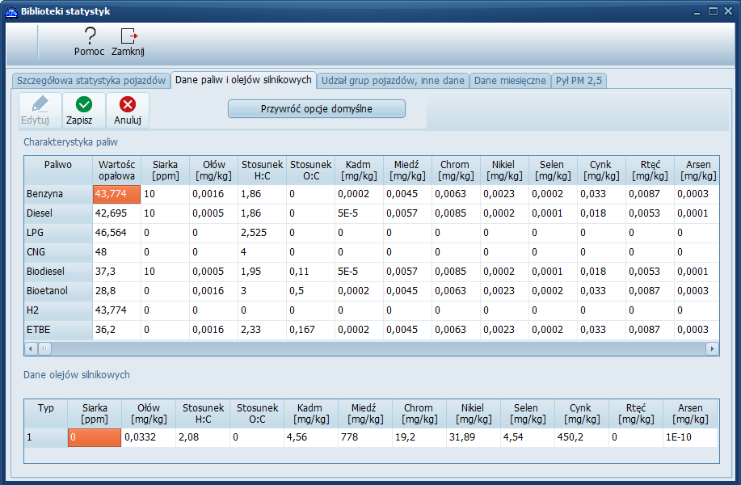Click the fuel table's right scroll arrow

pos(712,349)
